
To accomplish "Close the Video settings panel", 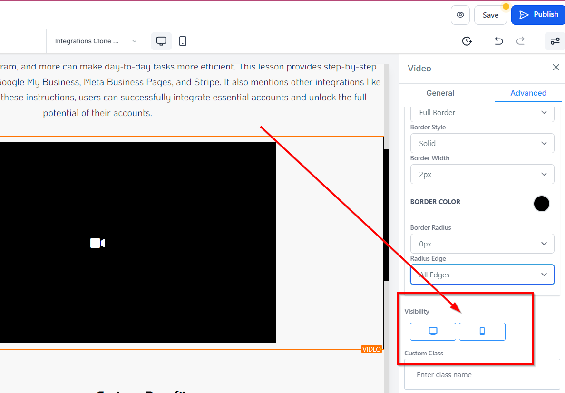I will tap(555, 68).
